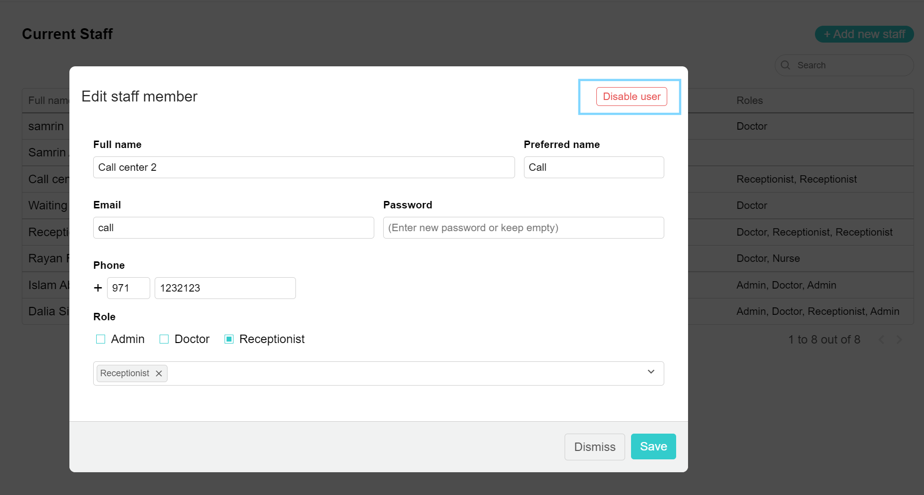Viewport: 924px width, 495px height.
Task: Save the staff member changes
Action: click(653, 446)
